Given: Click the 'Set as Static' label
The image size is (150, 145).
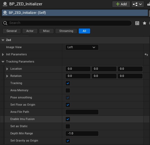Looking at the screenshot, I should tap(19, 126).
